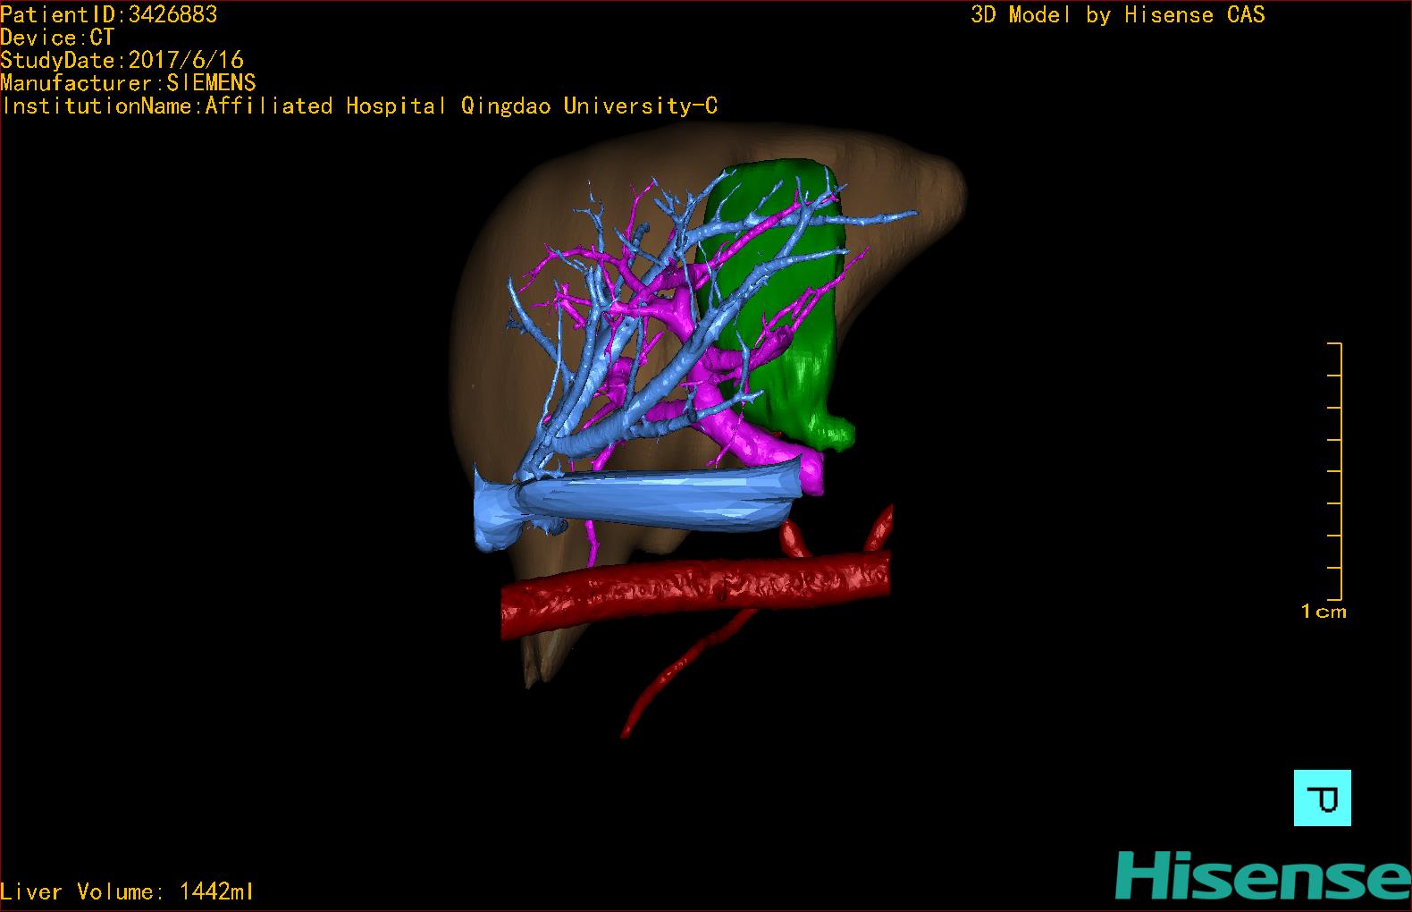Select the Liver Volume: 1442ml readout
1412x912 pixels.
click(x=127, y=891)
